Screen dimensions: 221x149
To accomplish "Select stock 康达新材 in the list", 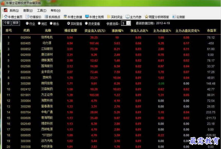I will coord(47,54).
